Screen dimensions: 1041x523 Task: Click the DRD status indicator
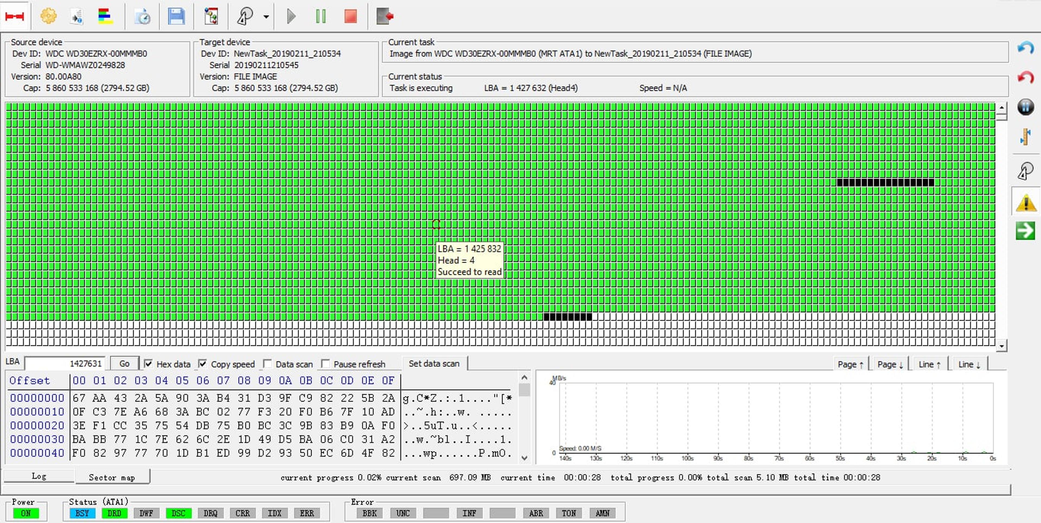114,513
